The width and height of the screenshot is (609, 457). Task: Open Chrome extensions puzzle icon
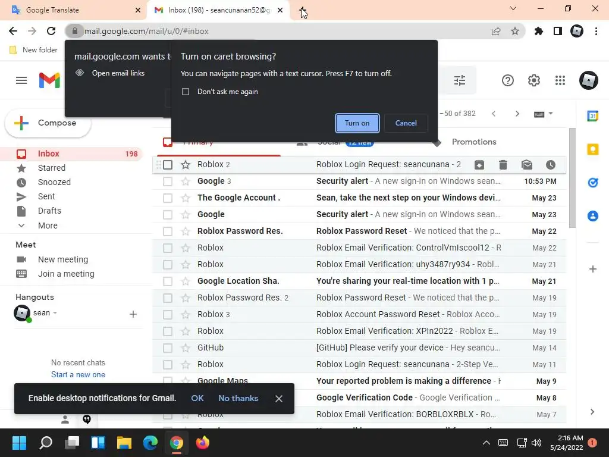(x=538, y=31)
